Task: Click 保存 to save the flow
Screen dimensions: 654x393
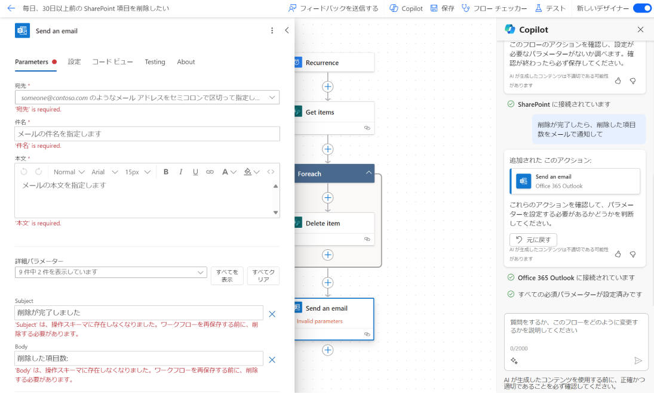Action: tap(442, 8)
